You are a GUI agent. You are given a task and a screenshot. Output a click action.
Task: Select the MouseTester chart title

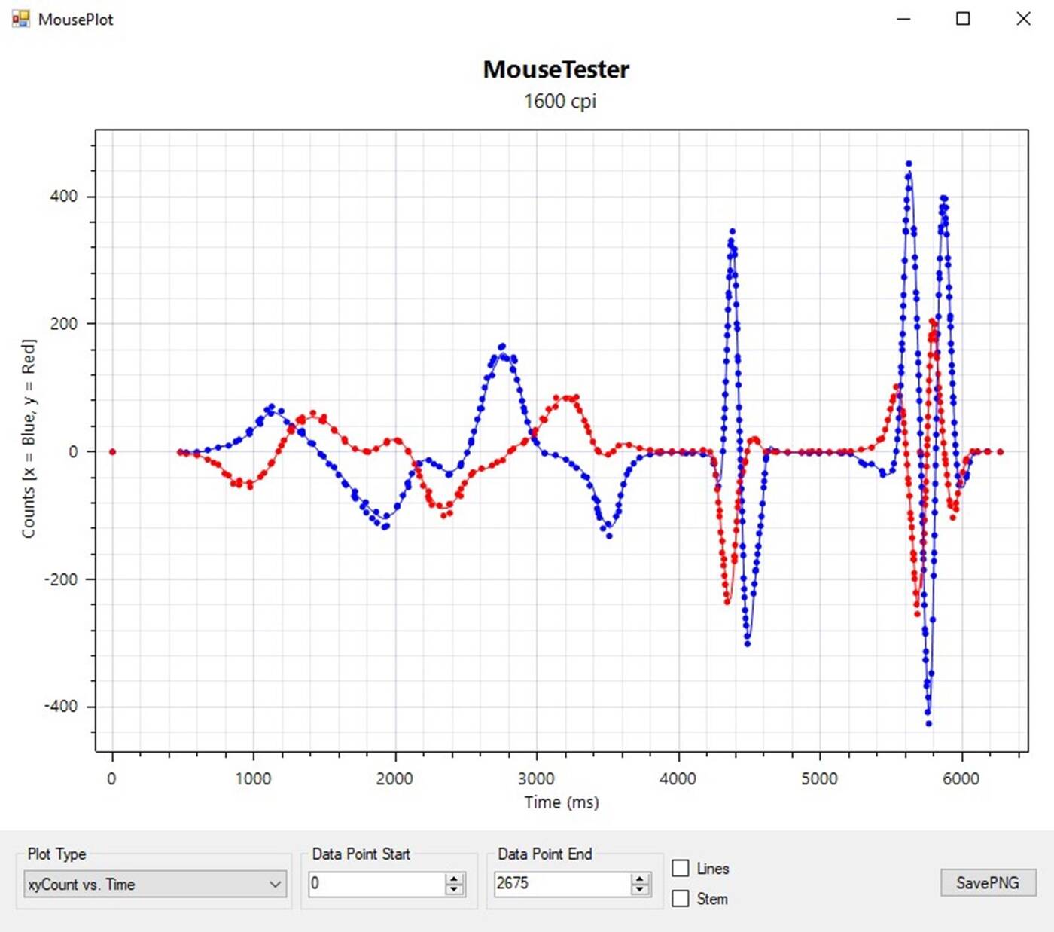click(x=556, y=69)
